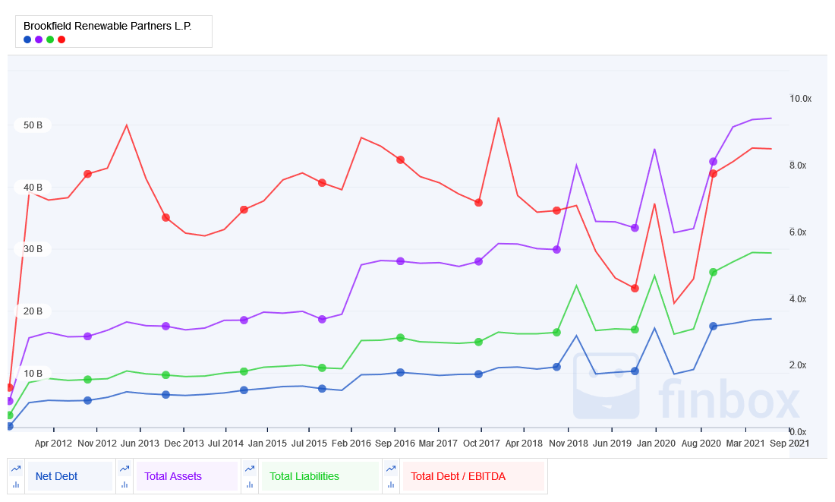Image resolution: width=835 pixels, height=502 pixels.
Task: Set Total Debt / EBITDA to bar chart
Action: pyautogui.click(x=391, y=485)
